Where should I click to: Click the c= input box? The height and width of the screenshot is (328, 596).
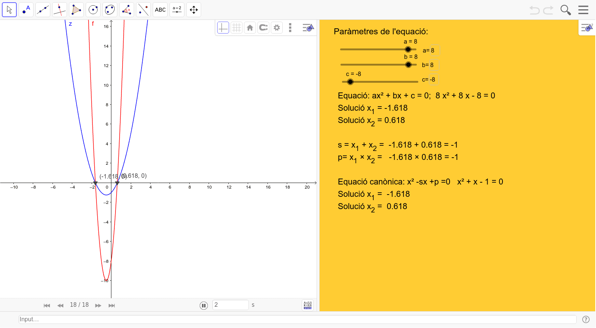click(x=434, y=79)
